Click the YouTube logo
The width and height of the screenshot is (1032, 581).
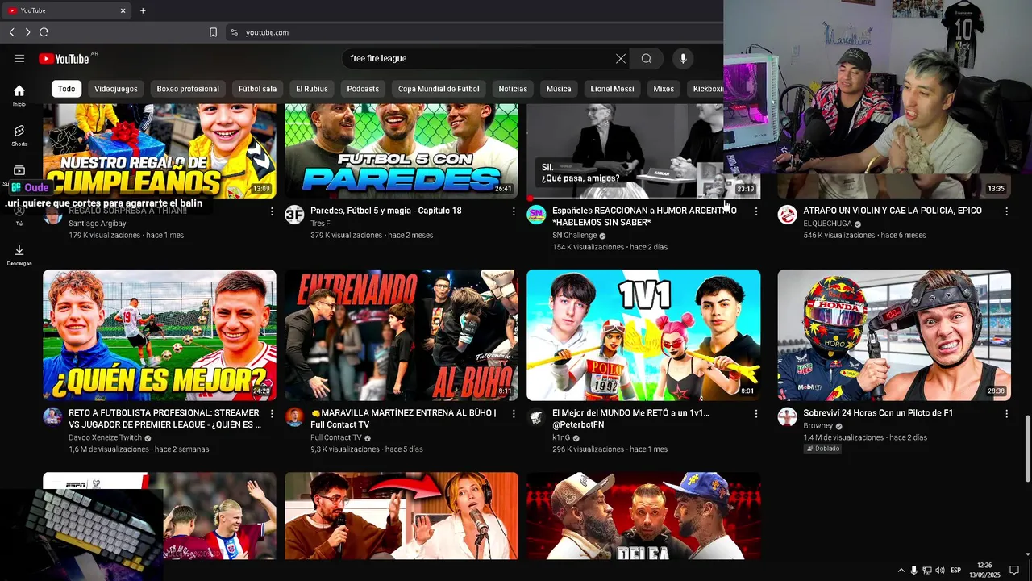tap(64, 58)
